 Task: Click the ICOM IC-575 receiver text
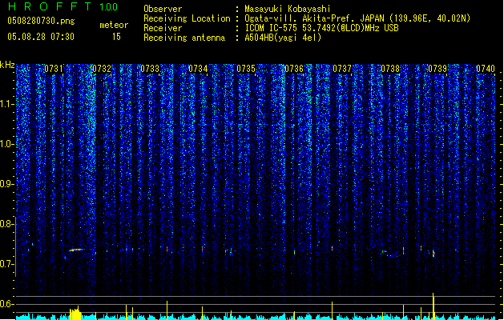pyautogui.click(x=321, y=28)
